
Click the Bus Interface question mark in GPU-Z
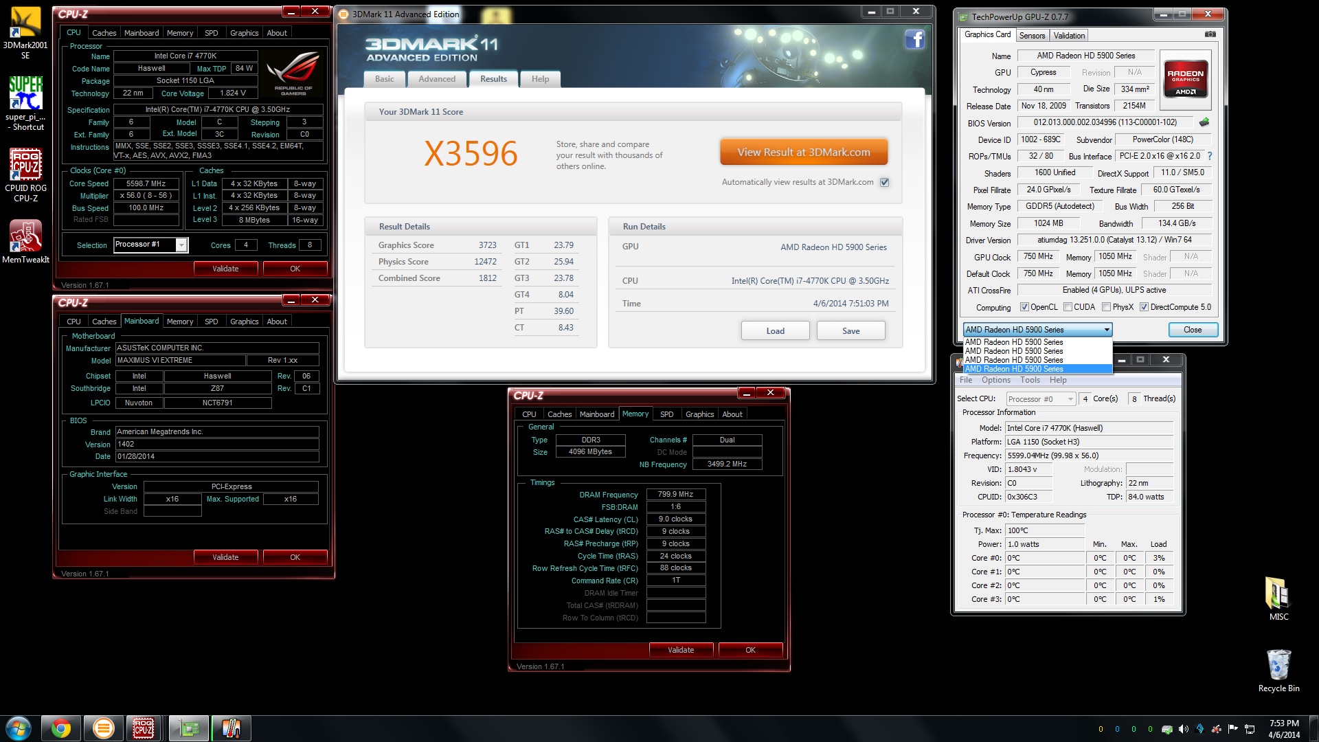tap(1210, 156)
